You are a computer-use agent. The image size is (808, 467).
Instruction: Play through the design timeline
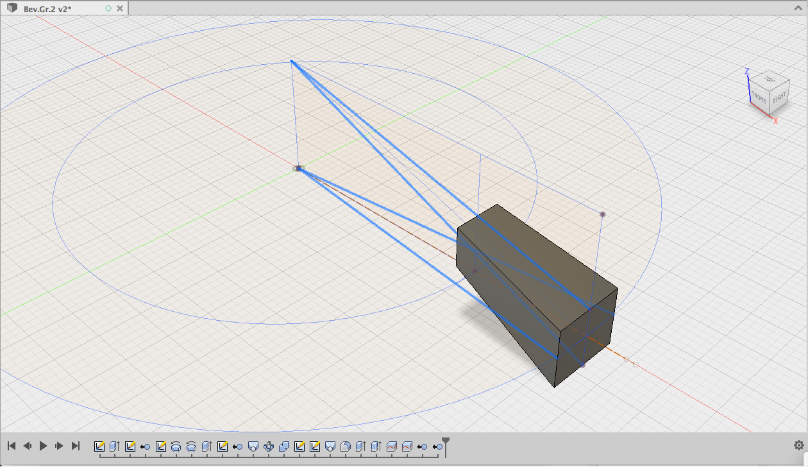point(43,445)
